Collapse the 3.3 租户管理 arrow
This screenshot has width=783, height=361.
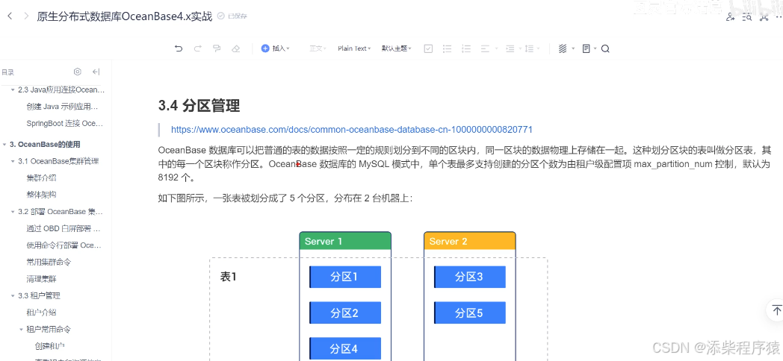click(13, 295)
